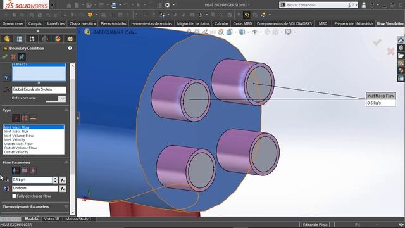
Task: Open Boundary Condition help icon
Action: coord(70,48)
